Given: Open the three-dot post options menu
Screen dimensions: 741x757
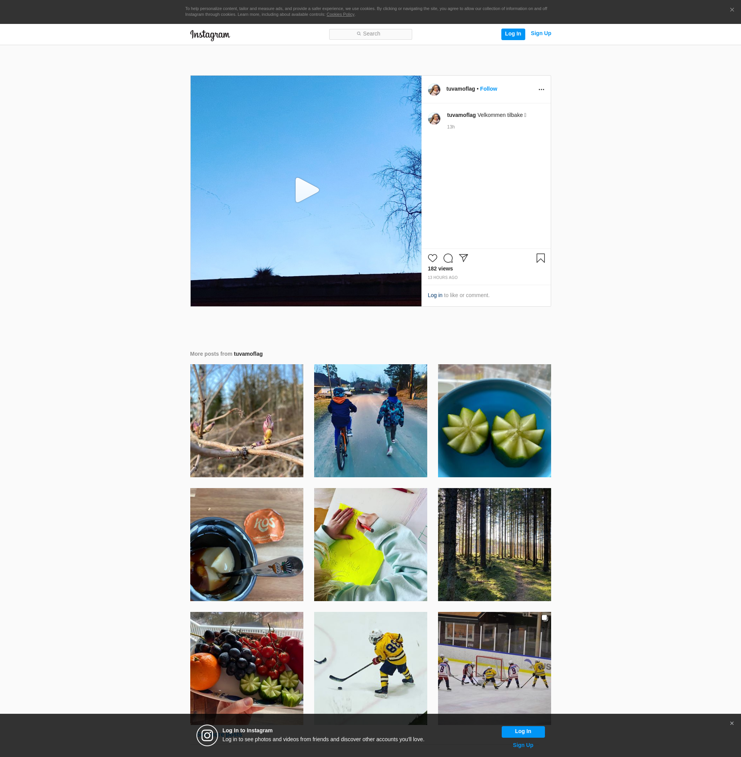Looking at the screenshot, I should (x=541, y=90).
